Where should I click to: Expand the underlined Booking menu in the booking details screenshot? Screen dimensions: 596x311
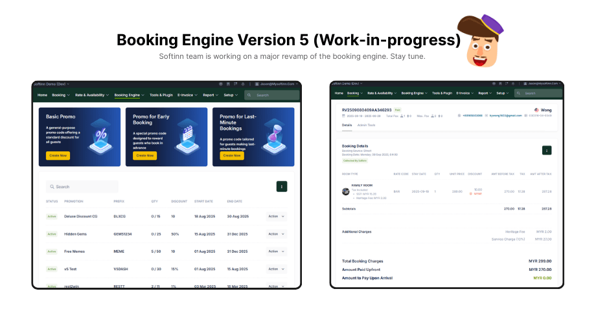[355, 93]
